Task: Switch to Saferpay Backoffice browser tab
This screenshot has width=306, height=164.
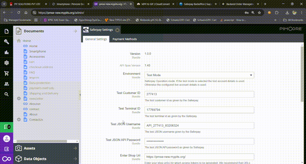Action: click(198, 4)
